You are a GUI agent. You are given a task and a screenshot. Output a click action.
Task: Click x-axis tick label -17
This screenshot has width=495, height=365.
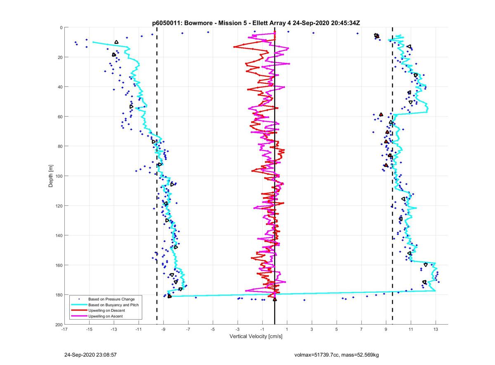coord(64,330)
